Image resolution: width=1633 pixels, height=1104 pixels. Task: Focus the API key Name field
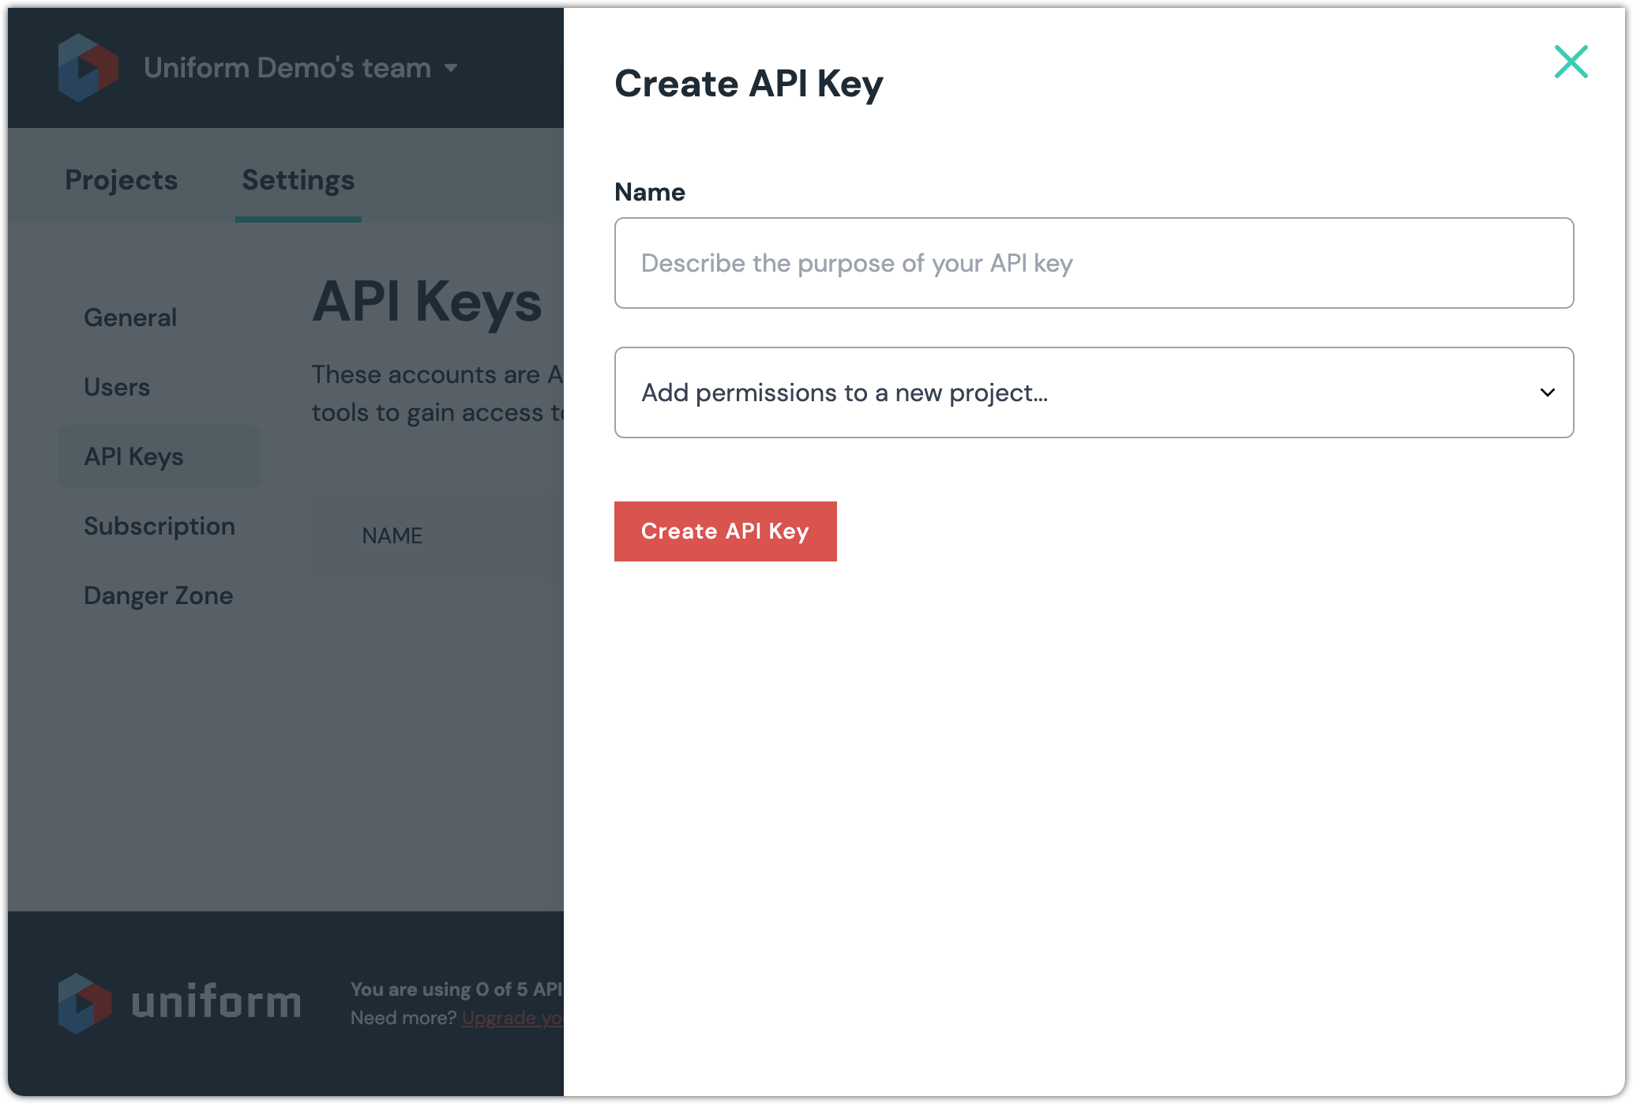coord(1093,263)
